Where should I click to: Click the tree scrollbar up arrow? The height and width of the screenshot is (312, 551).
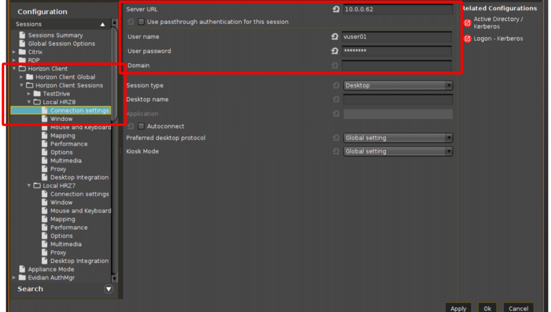tap(114, 23)
